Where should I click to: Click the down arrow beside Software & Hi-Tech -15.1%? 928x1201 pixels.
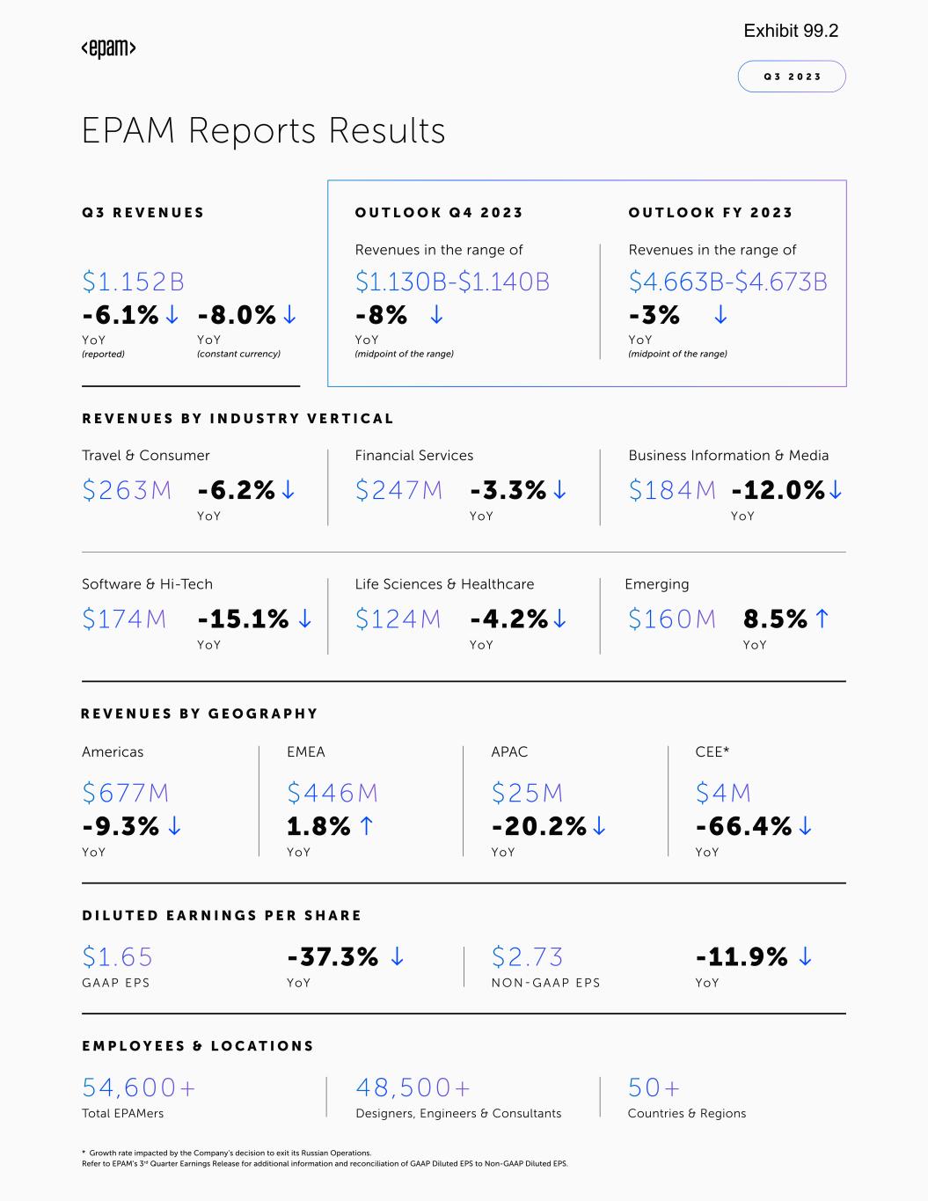click(x=304, y=619)
